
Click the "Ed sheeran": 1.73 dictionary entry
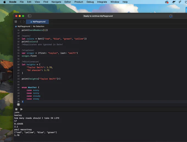[x=38, y=70]
